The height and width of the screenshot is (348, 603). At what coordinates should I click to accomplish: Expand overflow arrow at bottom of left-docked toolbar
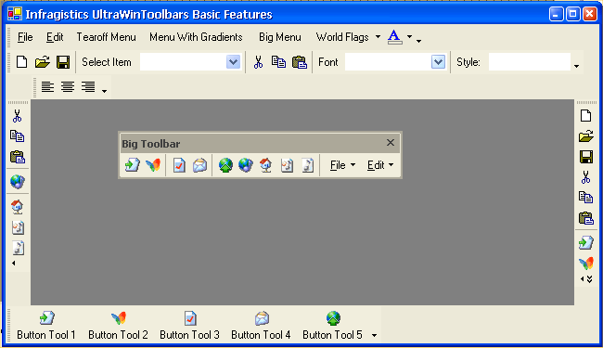tap(14, 263)
